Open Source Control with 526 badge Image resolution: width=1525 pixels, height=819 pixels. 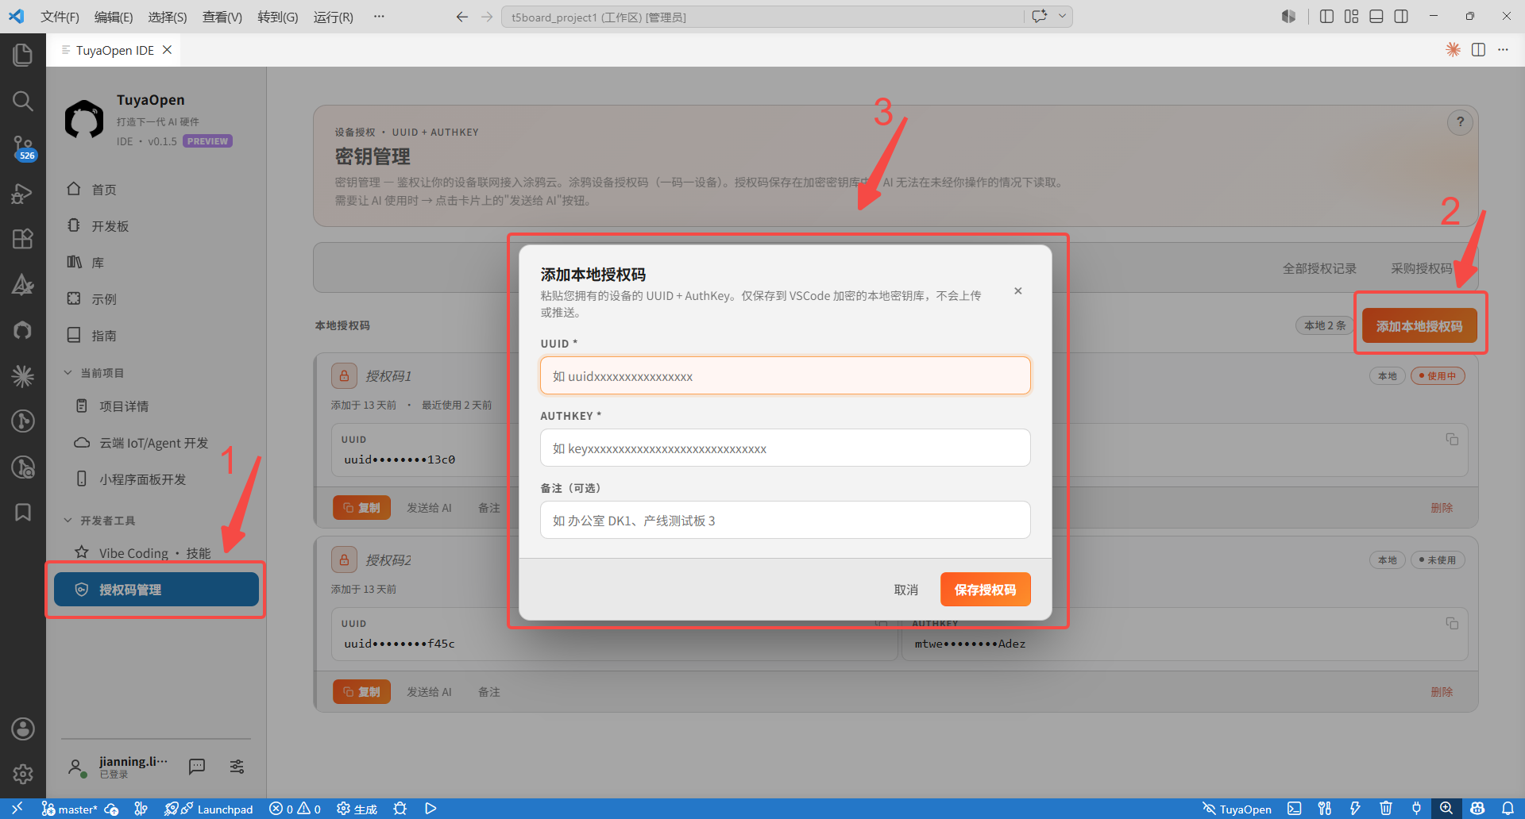(x=22, y=147)
